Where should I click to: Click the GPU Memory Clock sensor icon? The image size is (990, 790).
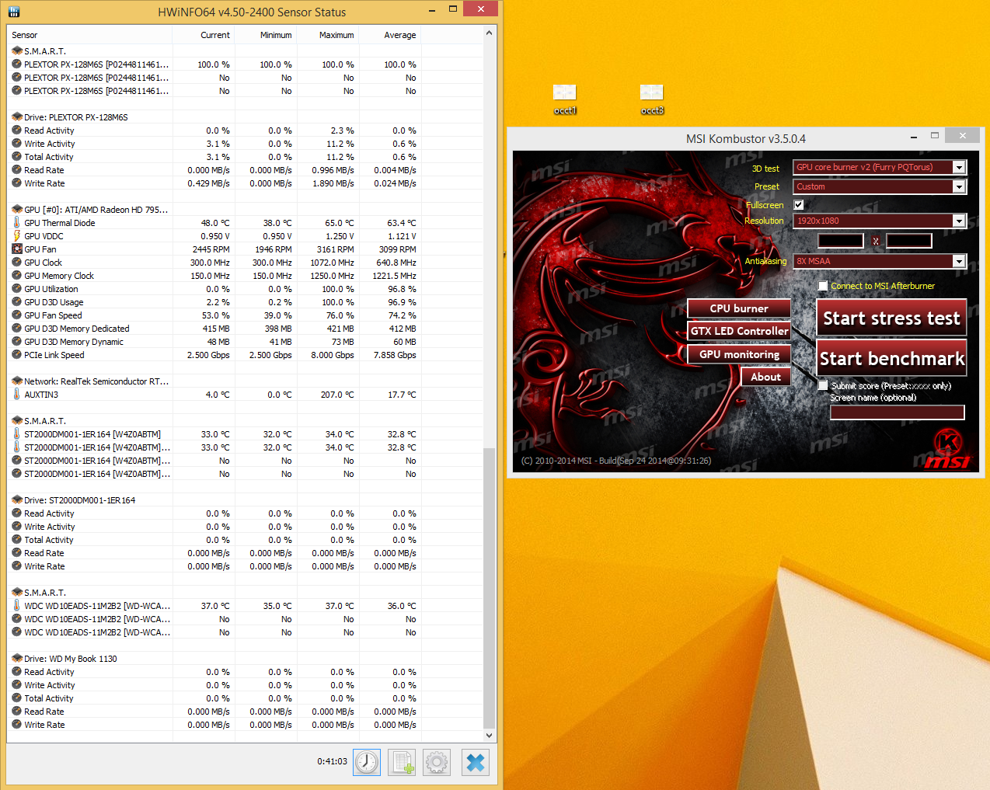(16, 276)
